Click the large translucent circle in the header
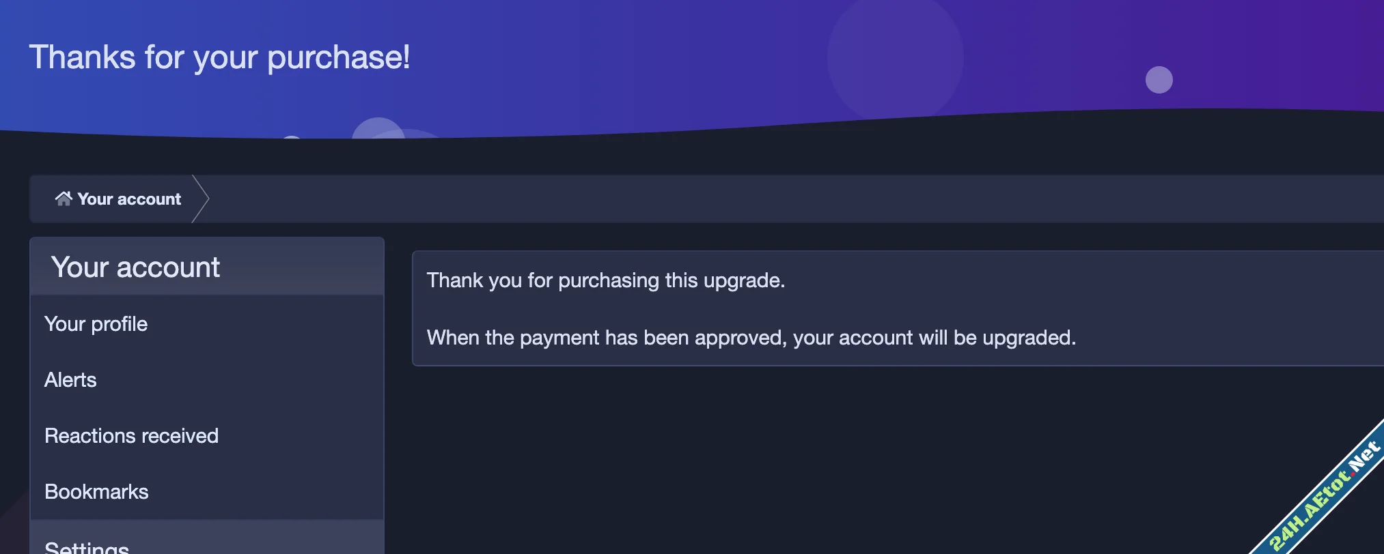This screenshot has height=554, width=1384. click(895, 58)
